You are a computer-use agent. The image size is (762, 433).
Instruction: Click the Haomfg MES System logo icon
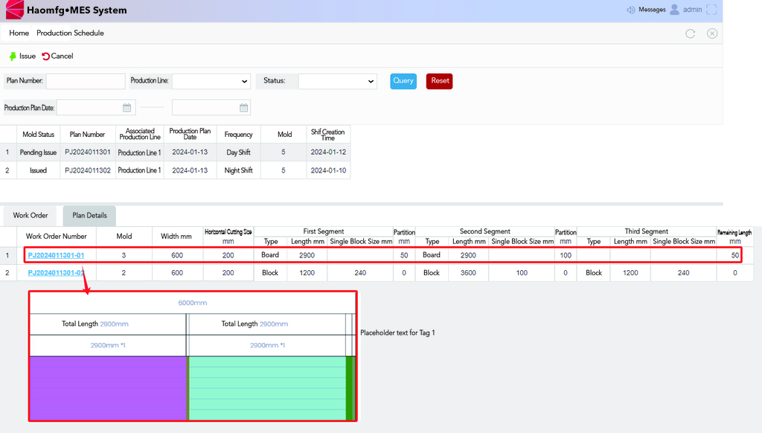click(x=14, y=10)
